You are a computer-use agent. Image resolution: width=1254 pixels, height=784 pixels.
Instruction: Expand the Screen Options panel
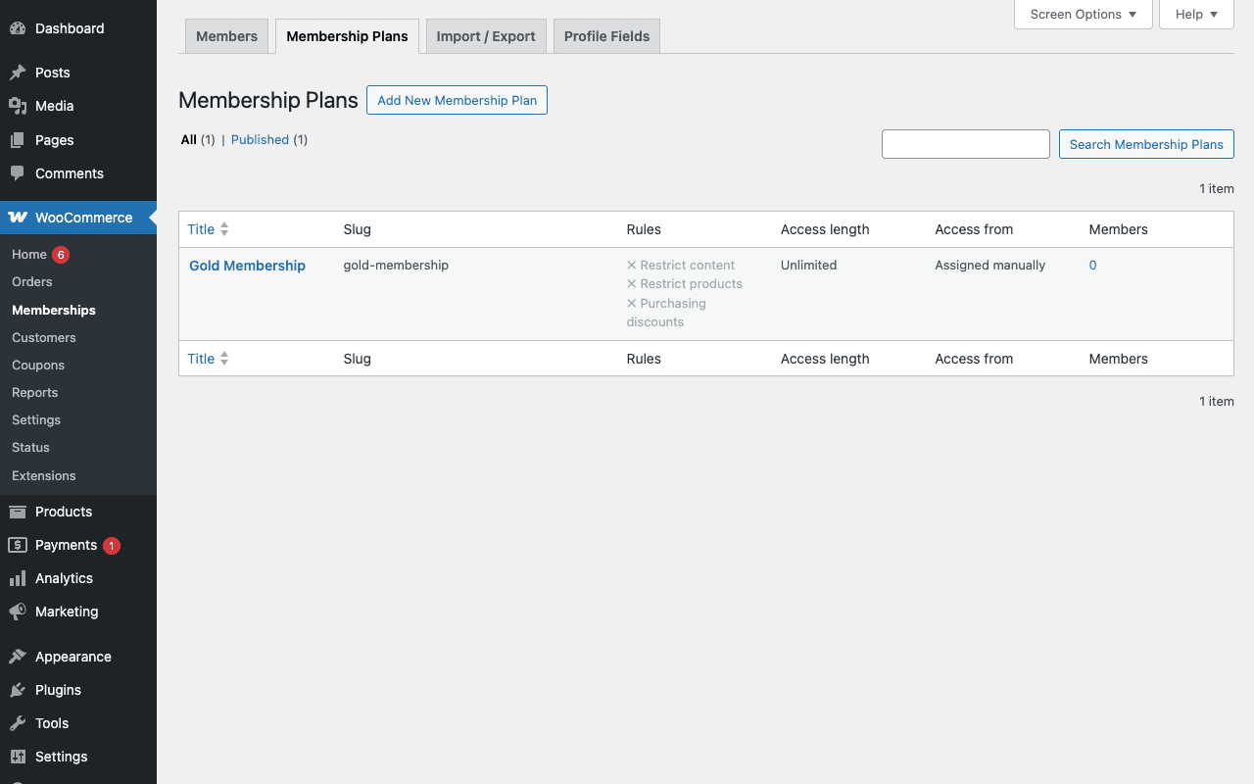tap(1084, 14)
